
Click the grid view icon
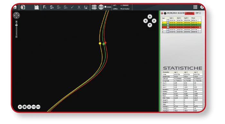click(x=94, y=7)
